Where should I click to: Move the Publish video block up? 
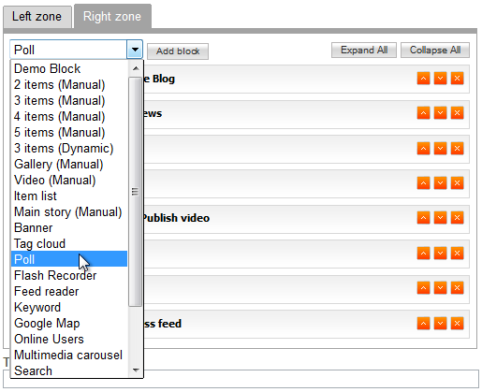tap(423, 218)
